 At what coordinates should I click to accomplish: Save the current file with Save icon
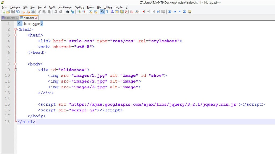click(13, 12)
